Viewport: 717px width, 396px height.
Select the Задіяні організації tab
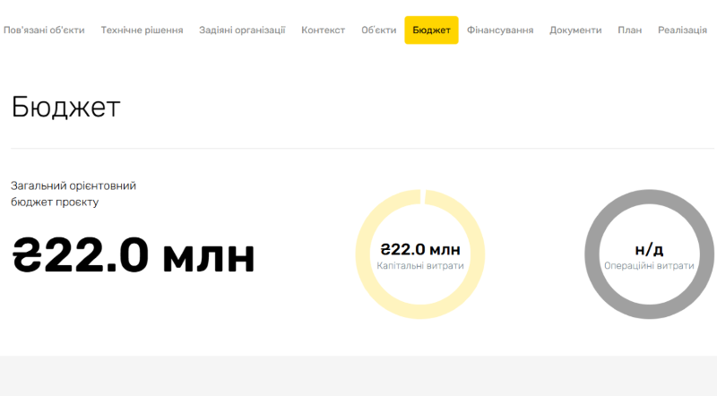[x=242, y=30]
